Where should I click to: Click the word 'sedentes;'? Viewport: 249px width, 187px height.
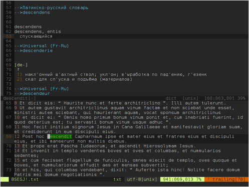click(27, 155)
